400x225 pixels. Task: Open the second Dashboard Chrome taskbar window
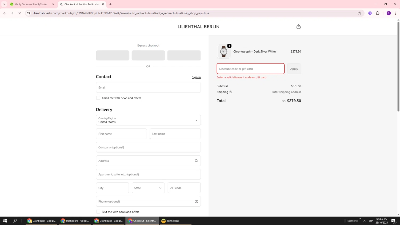click(x=75, y=221)
